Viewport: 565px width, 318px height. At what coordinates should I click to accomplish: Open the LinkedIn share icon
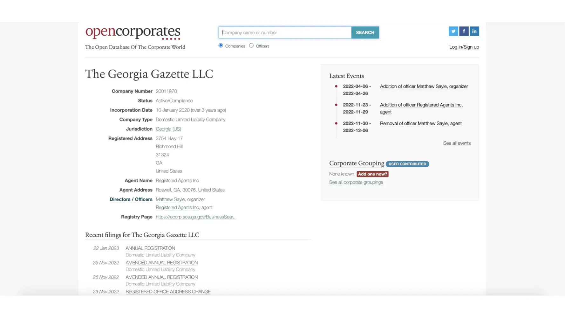[x=474, y=31]
